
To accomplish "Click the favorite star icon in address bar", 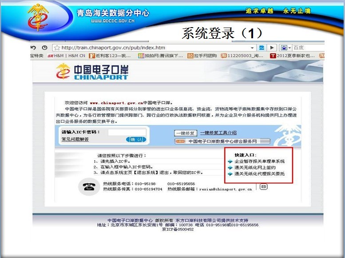I will click(x=56, y=48).
